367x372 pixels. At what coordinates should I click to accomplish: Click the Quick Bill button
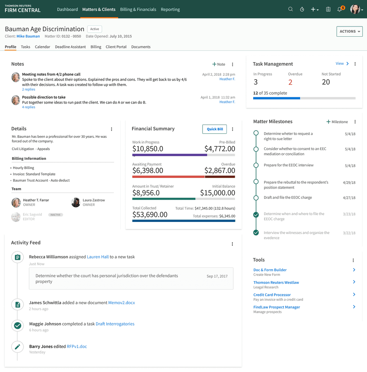[x=215, y=129]
